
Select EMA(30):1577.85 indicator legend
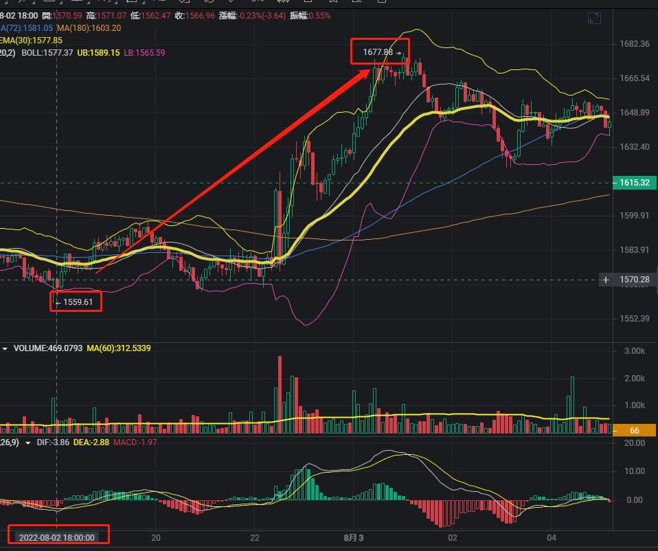(x=31, y=41)
